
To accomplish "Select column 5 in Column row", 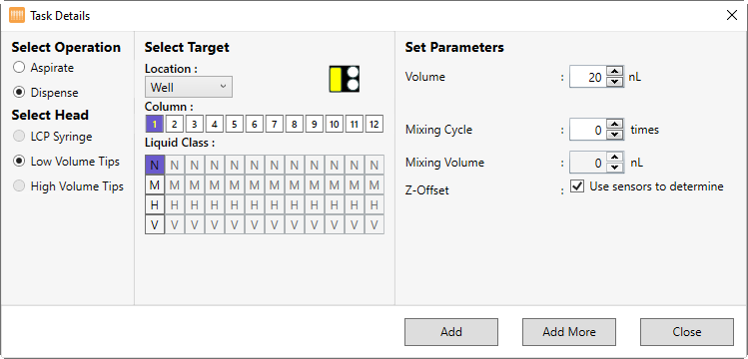I will [235, 125].
